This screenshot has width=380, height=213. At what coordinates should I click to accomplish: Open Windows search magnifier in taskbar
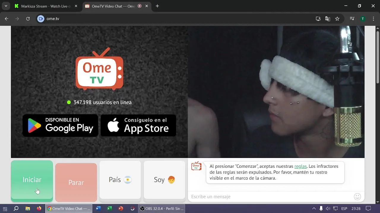click(16, 209)
